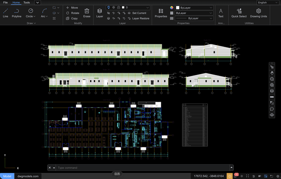This screenshot has height=179, width=281.
Task: Expand the Circle tool options arrow
Action: click(34, 16)
